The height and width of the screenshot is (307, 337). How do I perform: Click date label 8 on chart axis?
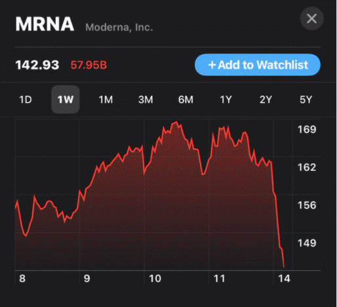pos(22,279)
